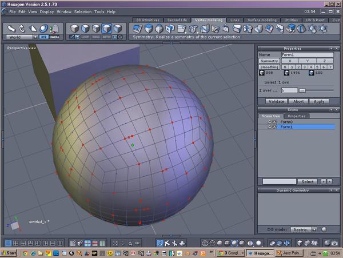Select the LOOP selection tool
The image size is (343, 258).
[x=84, y=37]
